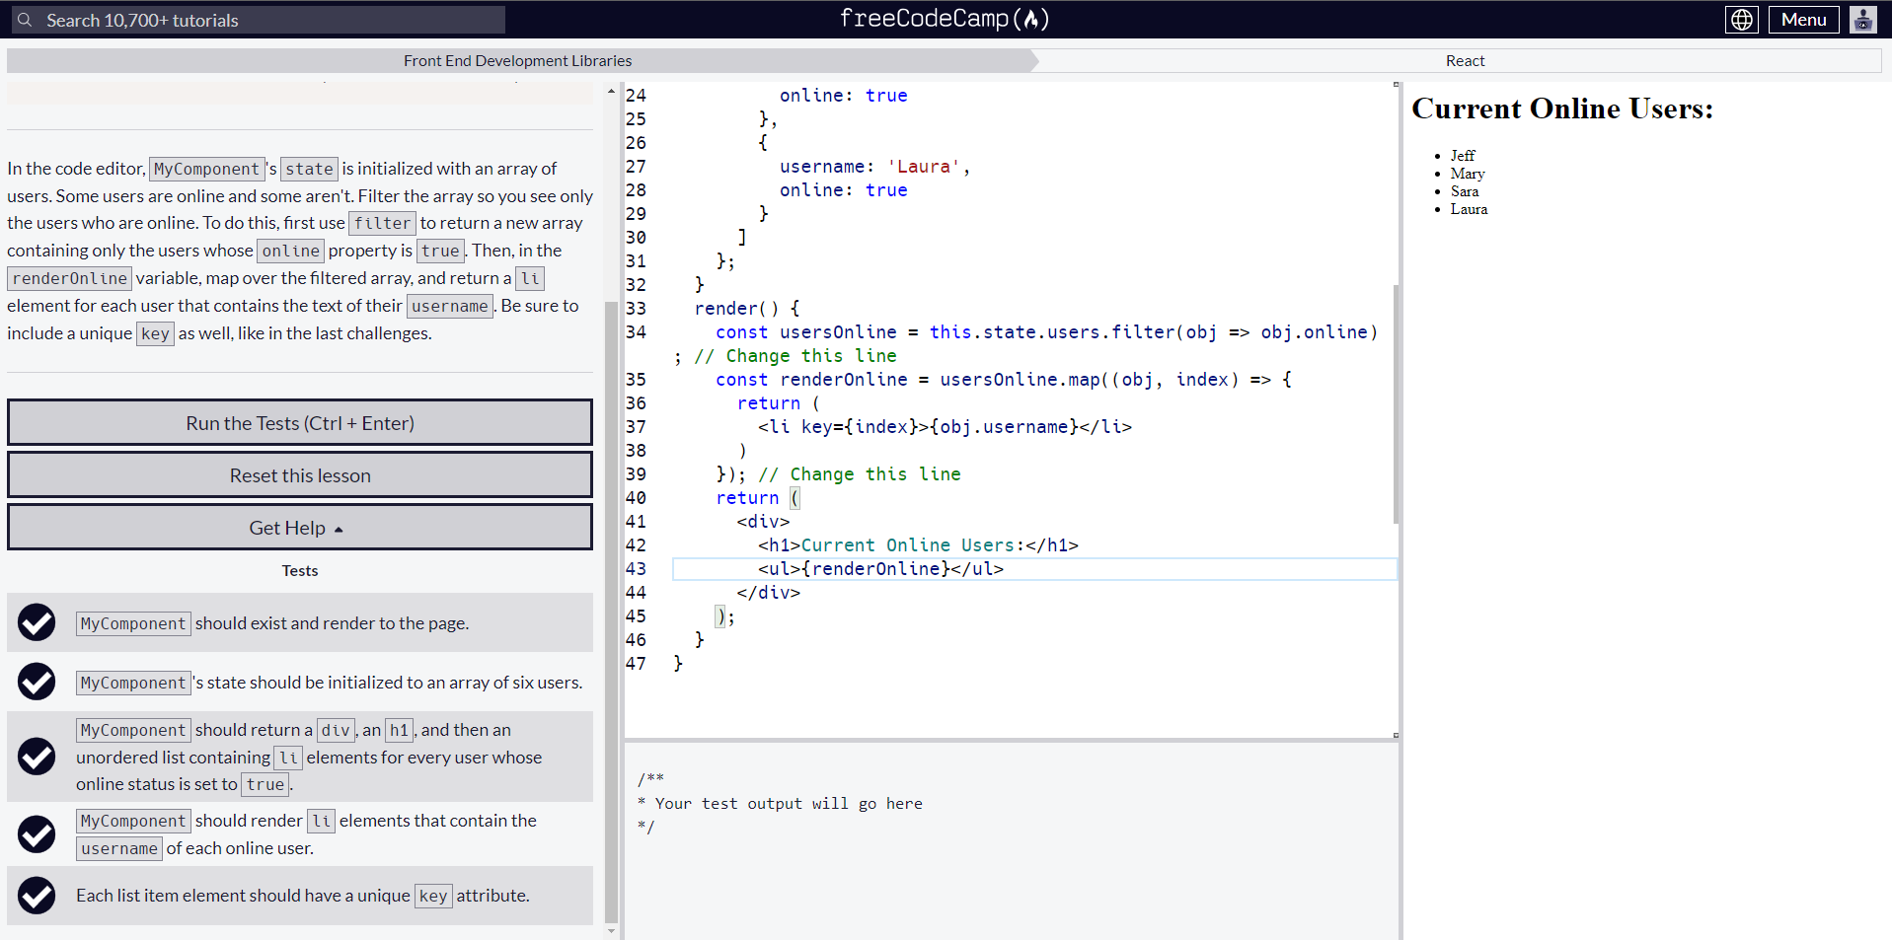Go to Front End Development Libraries breadcrumb
The width and height of the screenshot is (1892, 940).
tap(517, 61)
